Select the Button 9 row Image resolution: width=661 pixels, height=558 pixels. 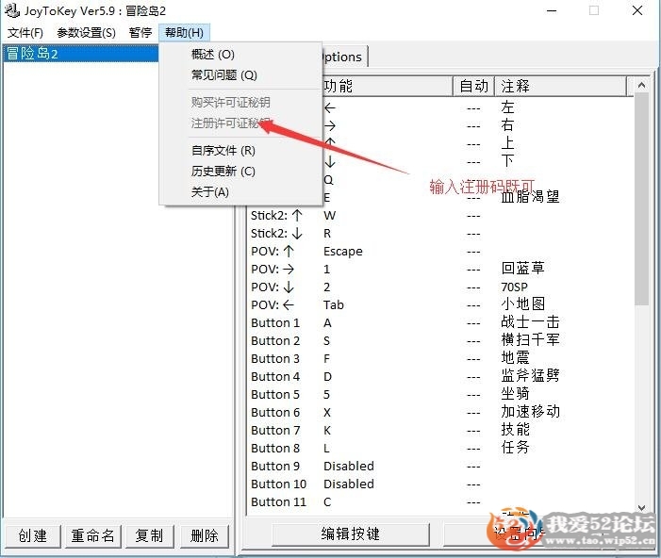point(438,467)
